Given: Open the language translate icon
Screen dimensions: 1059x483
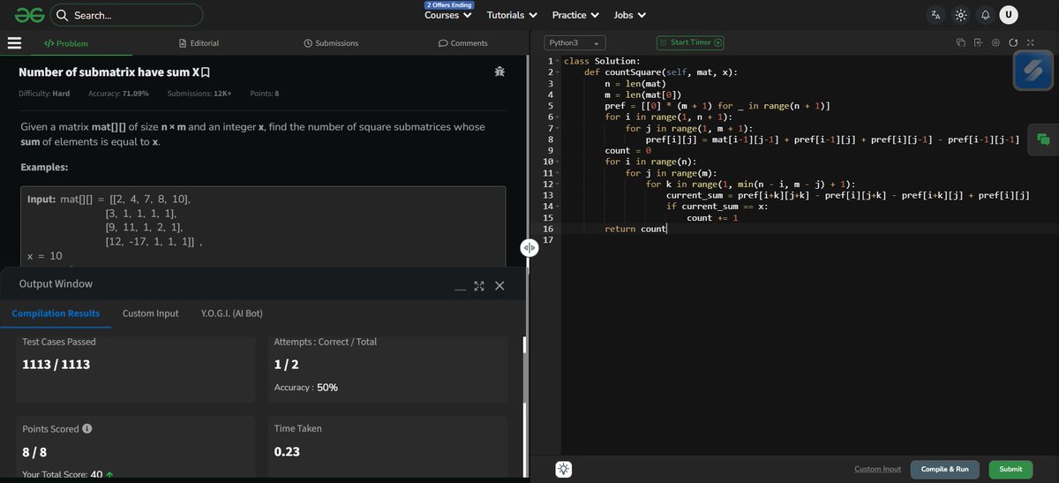Looking at the screenshot, I should [935, 15].
